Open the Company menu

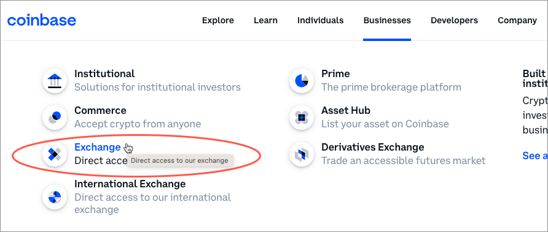click(x=517, y=21)
